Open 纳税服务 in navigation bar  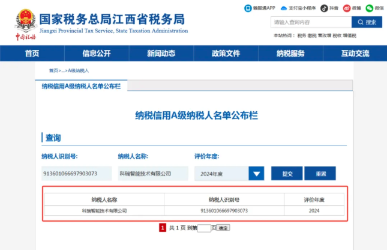(x=290, y=53)
